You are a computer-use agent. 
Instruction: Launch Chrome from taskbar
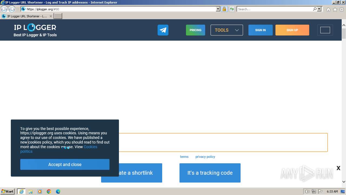click(x=49, y=191)
